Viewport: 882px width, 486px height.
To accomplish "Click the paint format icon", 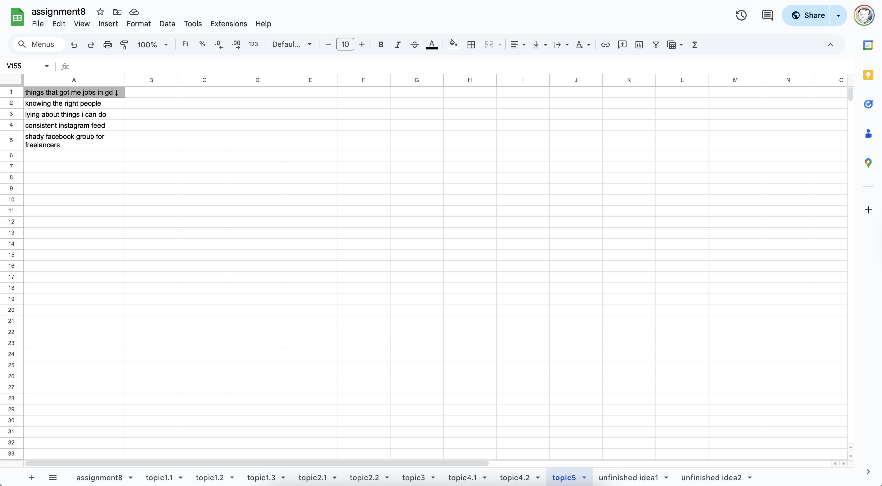I will tap(124, 44).
